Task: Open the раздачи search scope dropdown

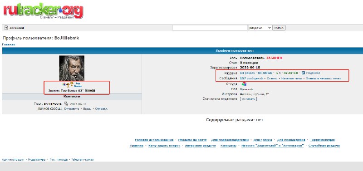Action: pyautogui.click(x=260, y=28)
